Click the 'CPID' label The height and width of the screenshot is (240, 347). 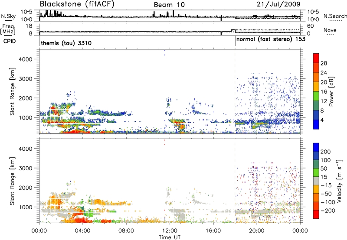tap(10, 41)
